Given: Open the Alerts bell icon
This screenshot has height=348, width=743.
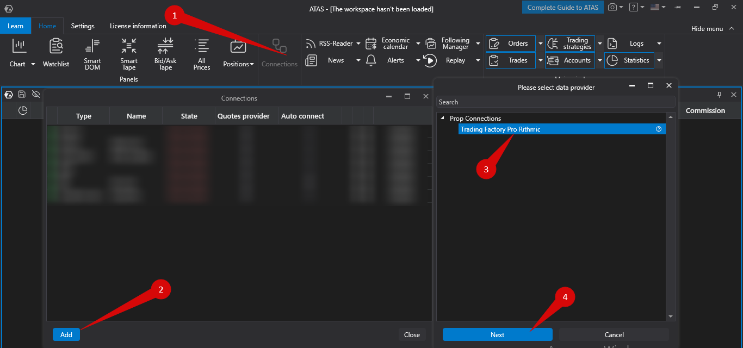Looking at the screenshot, I should pos(371,60).
